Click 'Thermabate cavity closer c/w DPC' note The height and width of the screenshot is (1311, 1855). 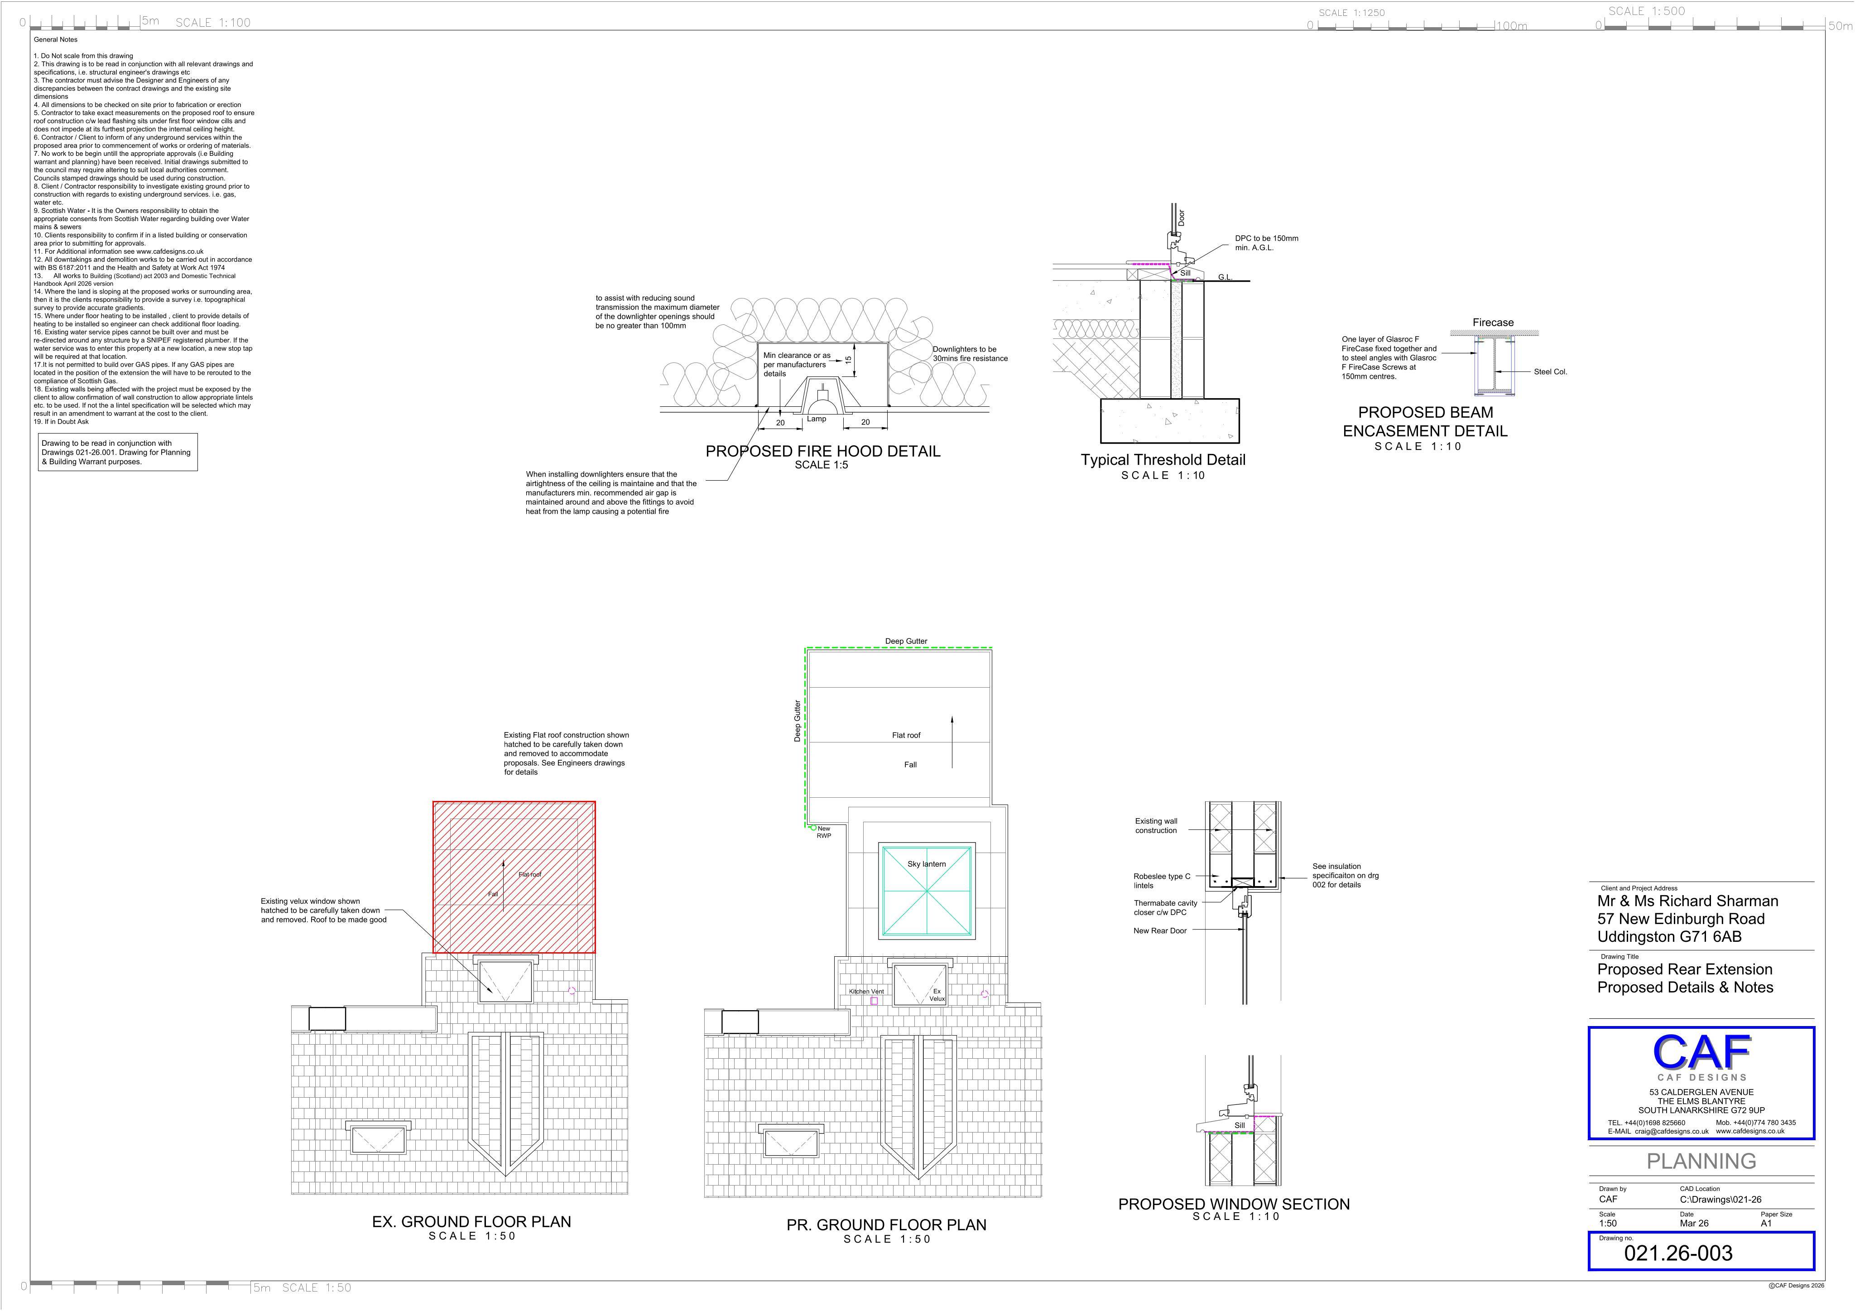tap(1165, 908)
